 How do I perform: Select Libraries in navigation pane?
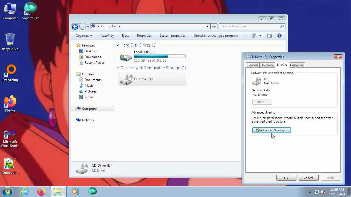click(88, 74)
